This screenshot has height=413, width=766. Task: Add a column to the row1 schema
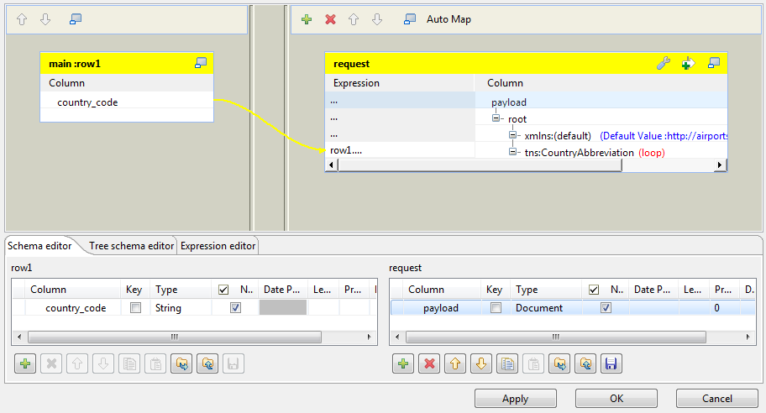pyautogui.click(x=25, y=363)
